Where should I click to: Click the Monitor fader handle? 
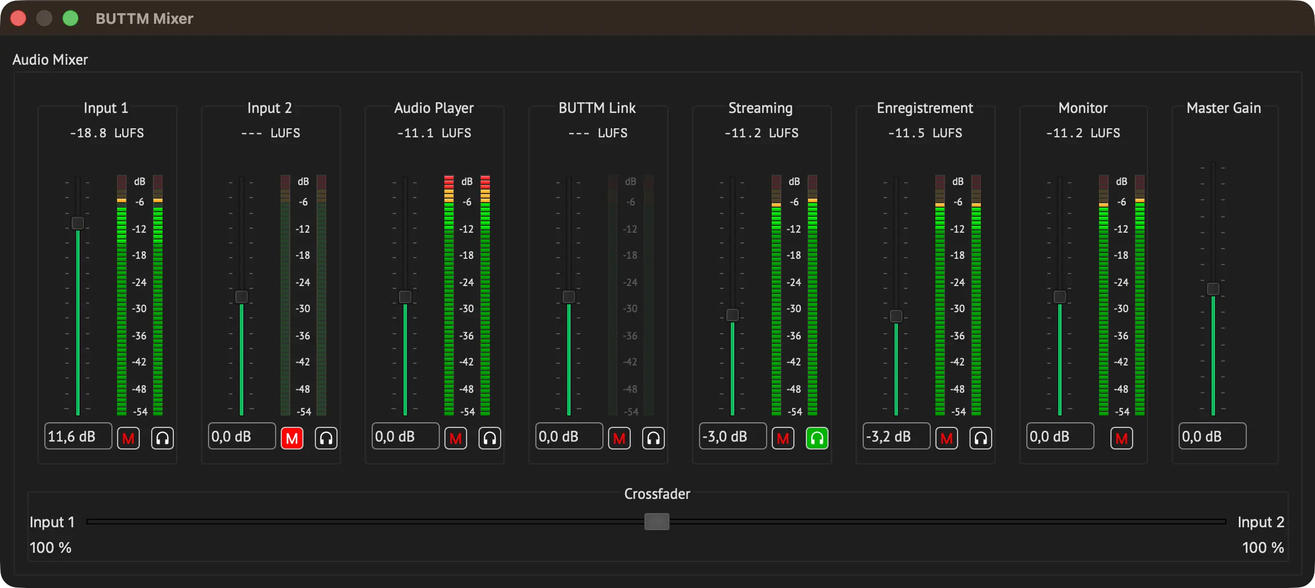coord(1060,297)
